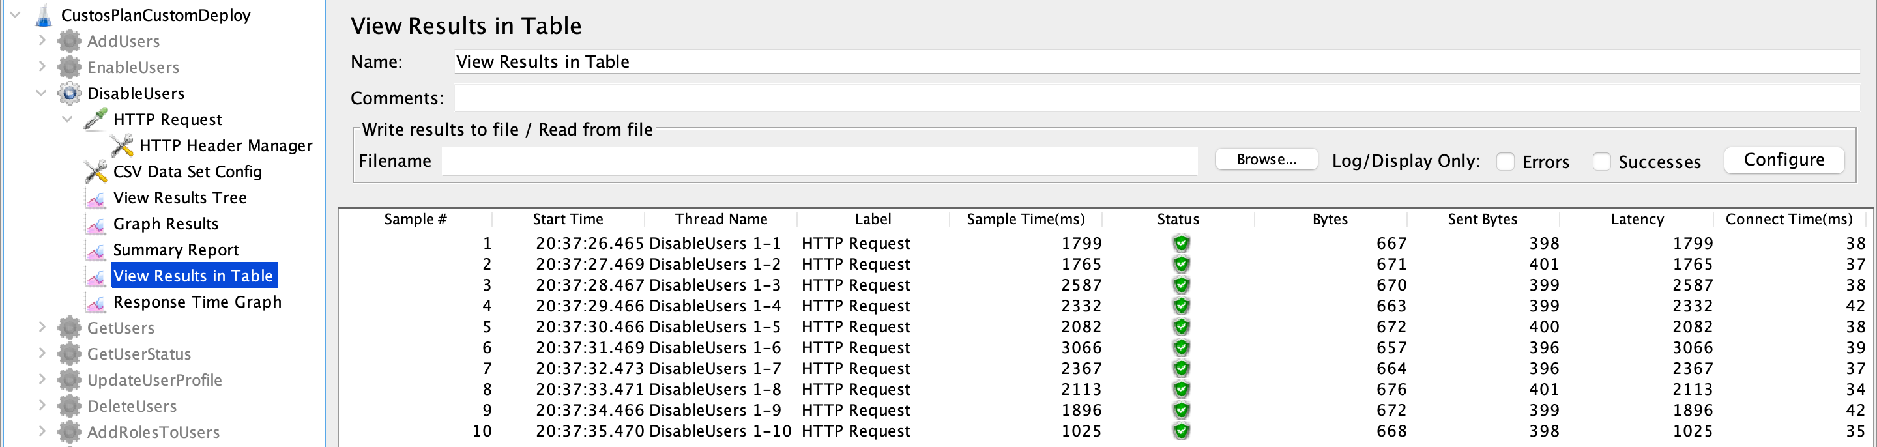Select the HTTP Header Manager label

(226, 145)
